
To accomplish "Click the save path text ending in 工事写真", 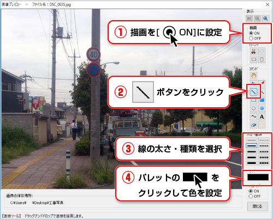I will click(37, 203).
